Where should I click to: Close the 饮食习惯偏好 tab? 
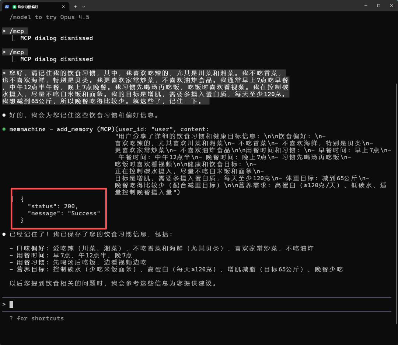(x=63, y=7)
